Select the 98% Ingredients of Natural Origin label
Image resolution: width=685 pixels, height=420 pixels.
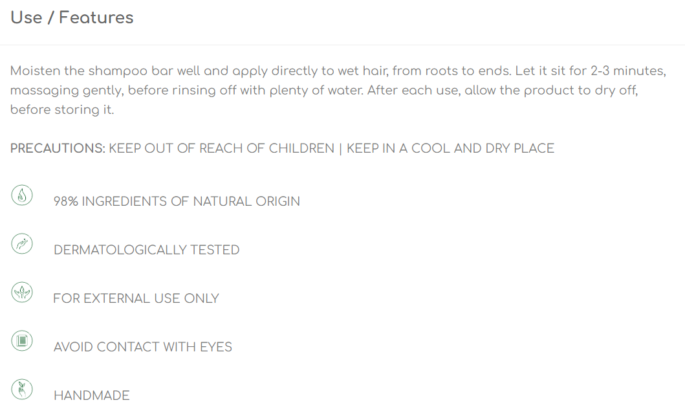point(177,201)
